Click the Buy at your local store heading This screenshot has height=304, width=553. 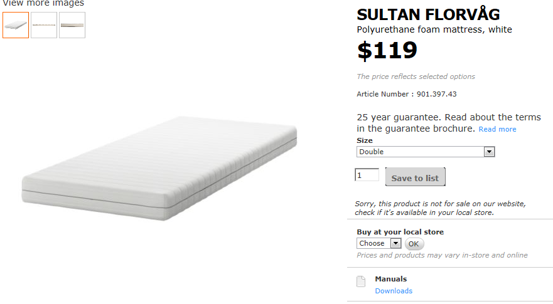[x=400, y=232]
